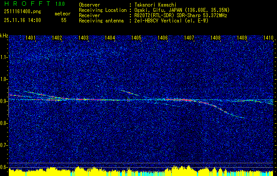
Task: Click the 1402 time marker
Action: point(57,37)
